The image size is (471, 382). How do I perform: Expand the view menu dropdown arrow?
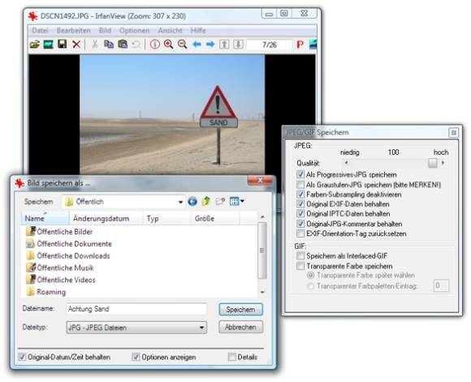click(243, 201)
